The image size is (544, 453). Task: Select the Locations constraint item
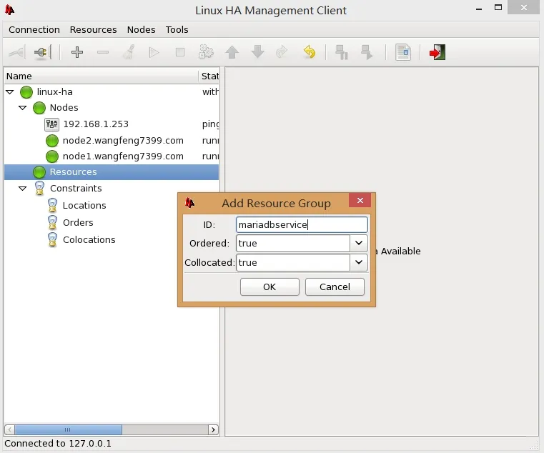click(84, 206)
